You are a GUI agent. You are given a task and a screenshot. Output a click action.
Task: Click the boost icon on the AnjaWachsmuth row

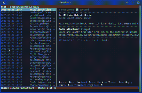[54, 26]
